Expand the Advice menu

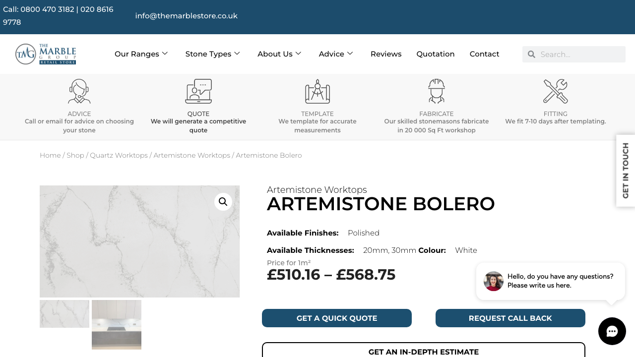pos(335,54)
